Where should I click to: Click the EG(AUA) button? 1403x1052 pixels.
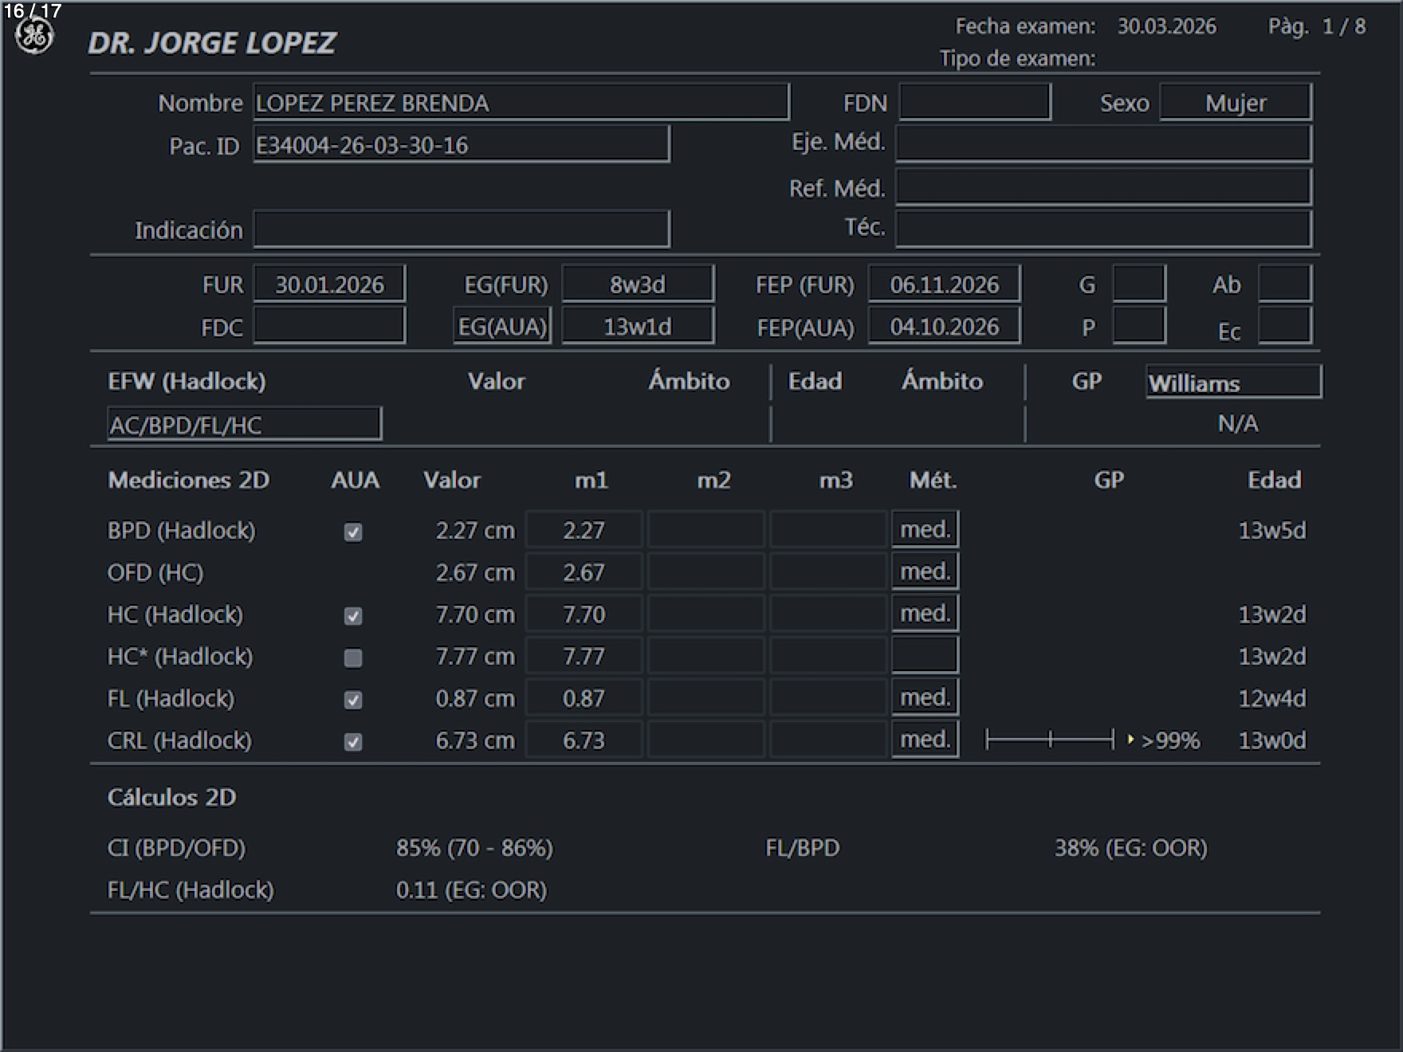(x=502, y=327)
